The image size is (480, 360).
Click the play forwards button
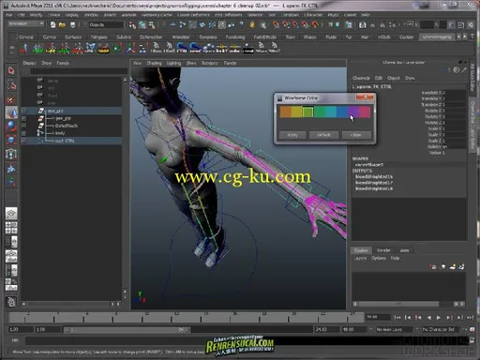click(439, 318)
